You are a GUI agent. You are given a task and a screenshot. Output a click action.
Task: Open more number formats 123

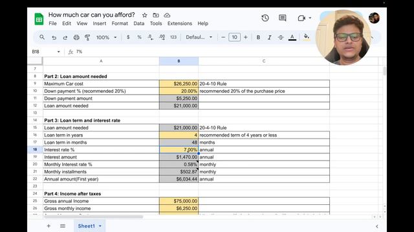[x=173, y=37]
